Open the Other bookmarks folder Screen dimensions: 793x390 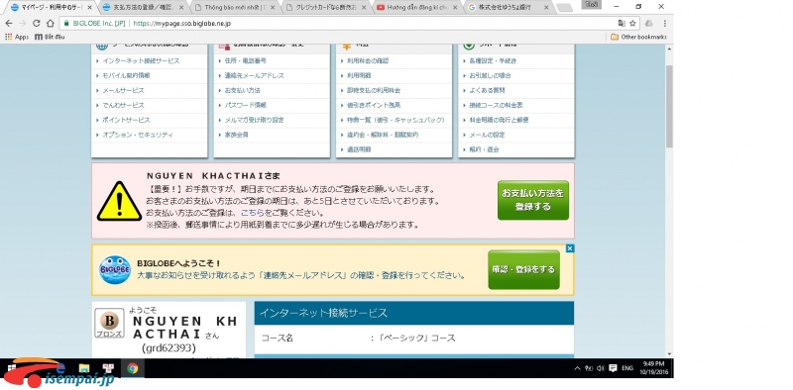point(638,37)
